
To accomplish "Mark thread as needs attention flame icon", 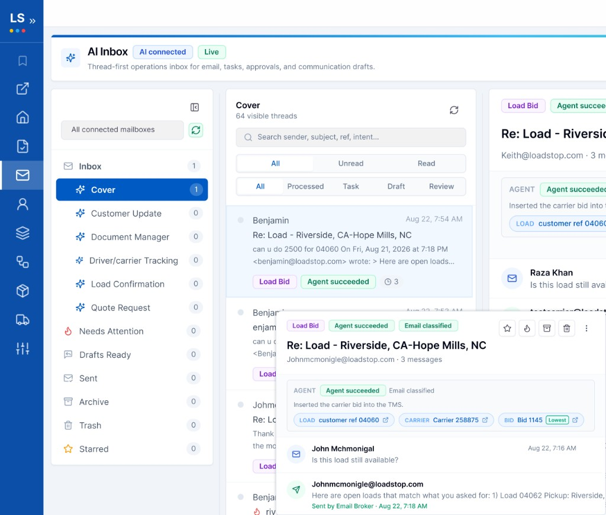I will coord(527,329).
